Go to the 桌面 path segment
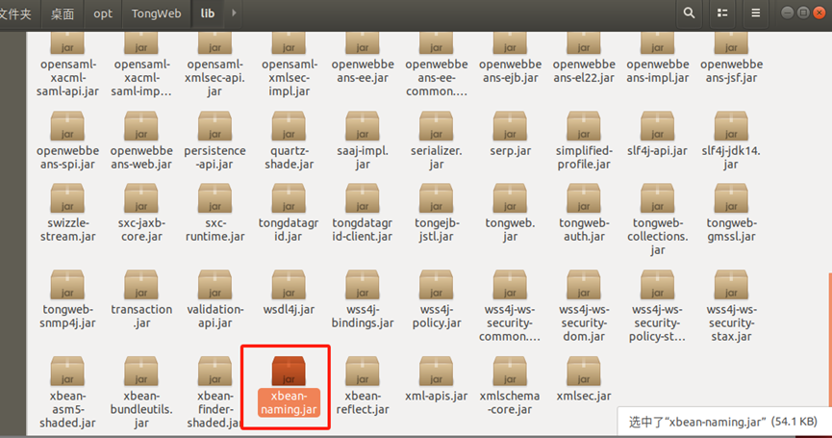Screen dimensions: 832x438 pos(63,13)
